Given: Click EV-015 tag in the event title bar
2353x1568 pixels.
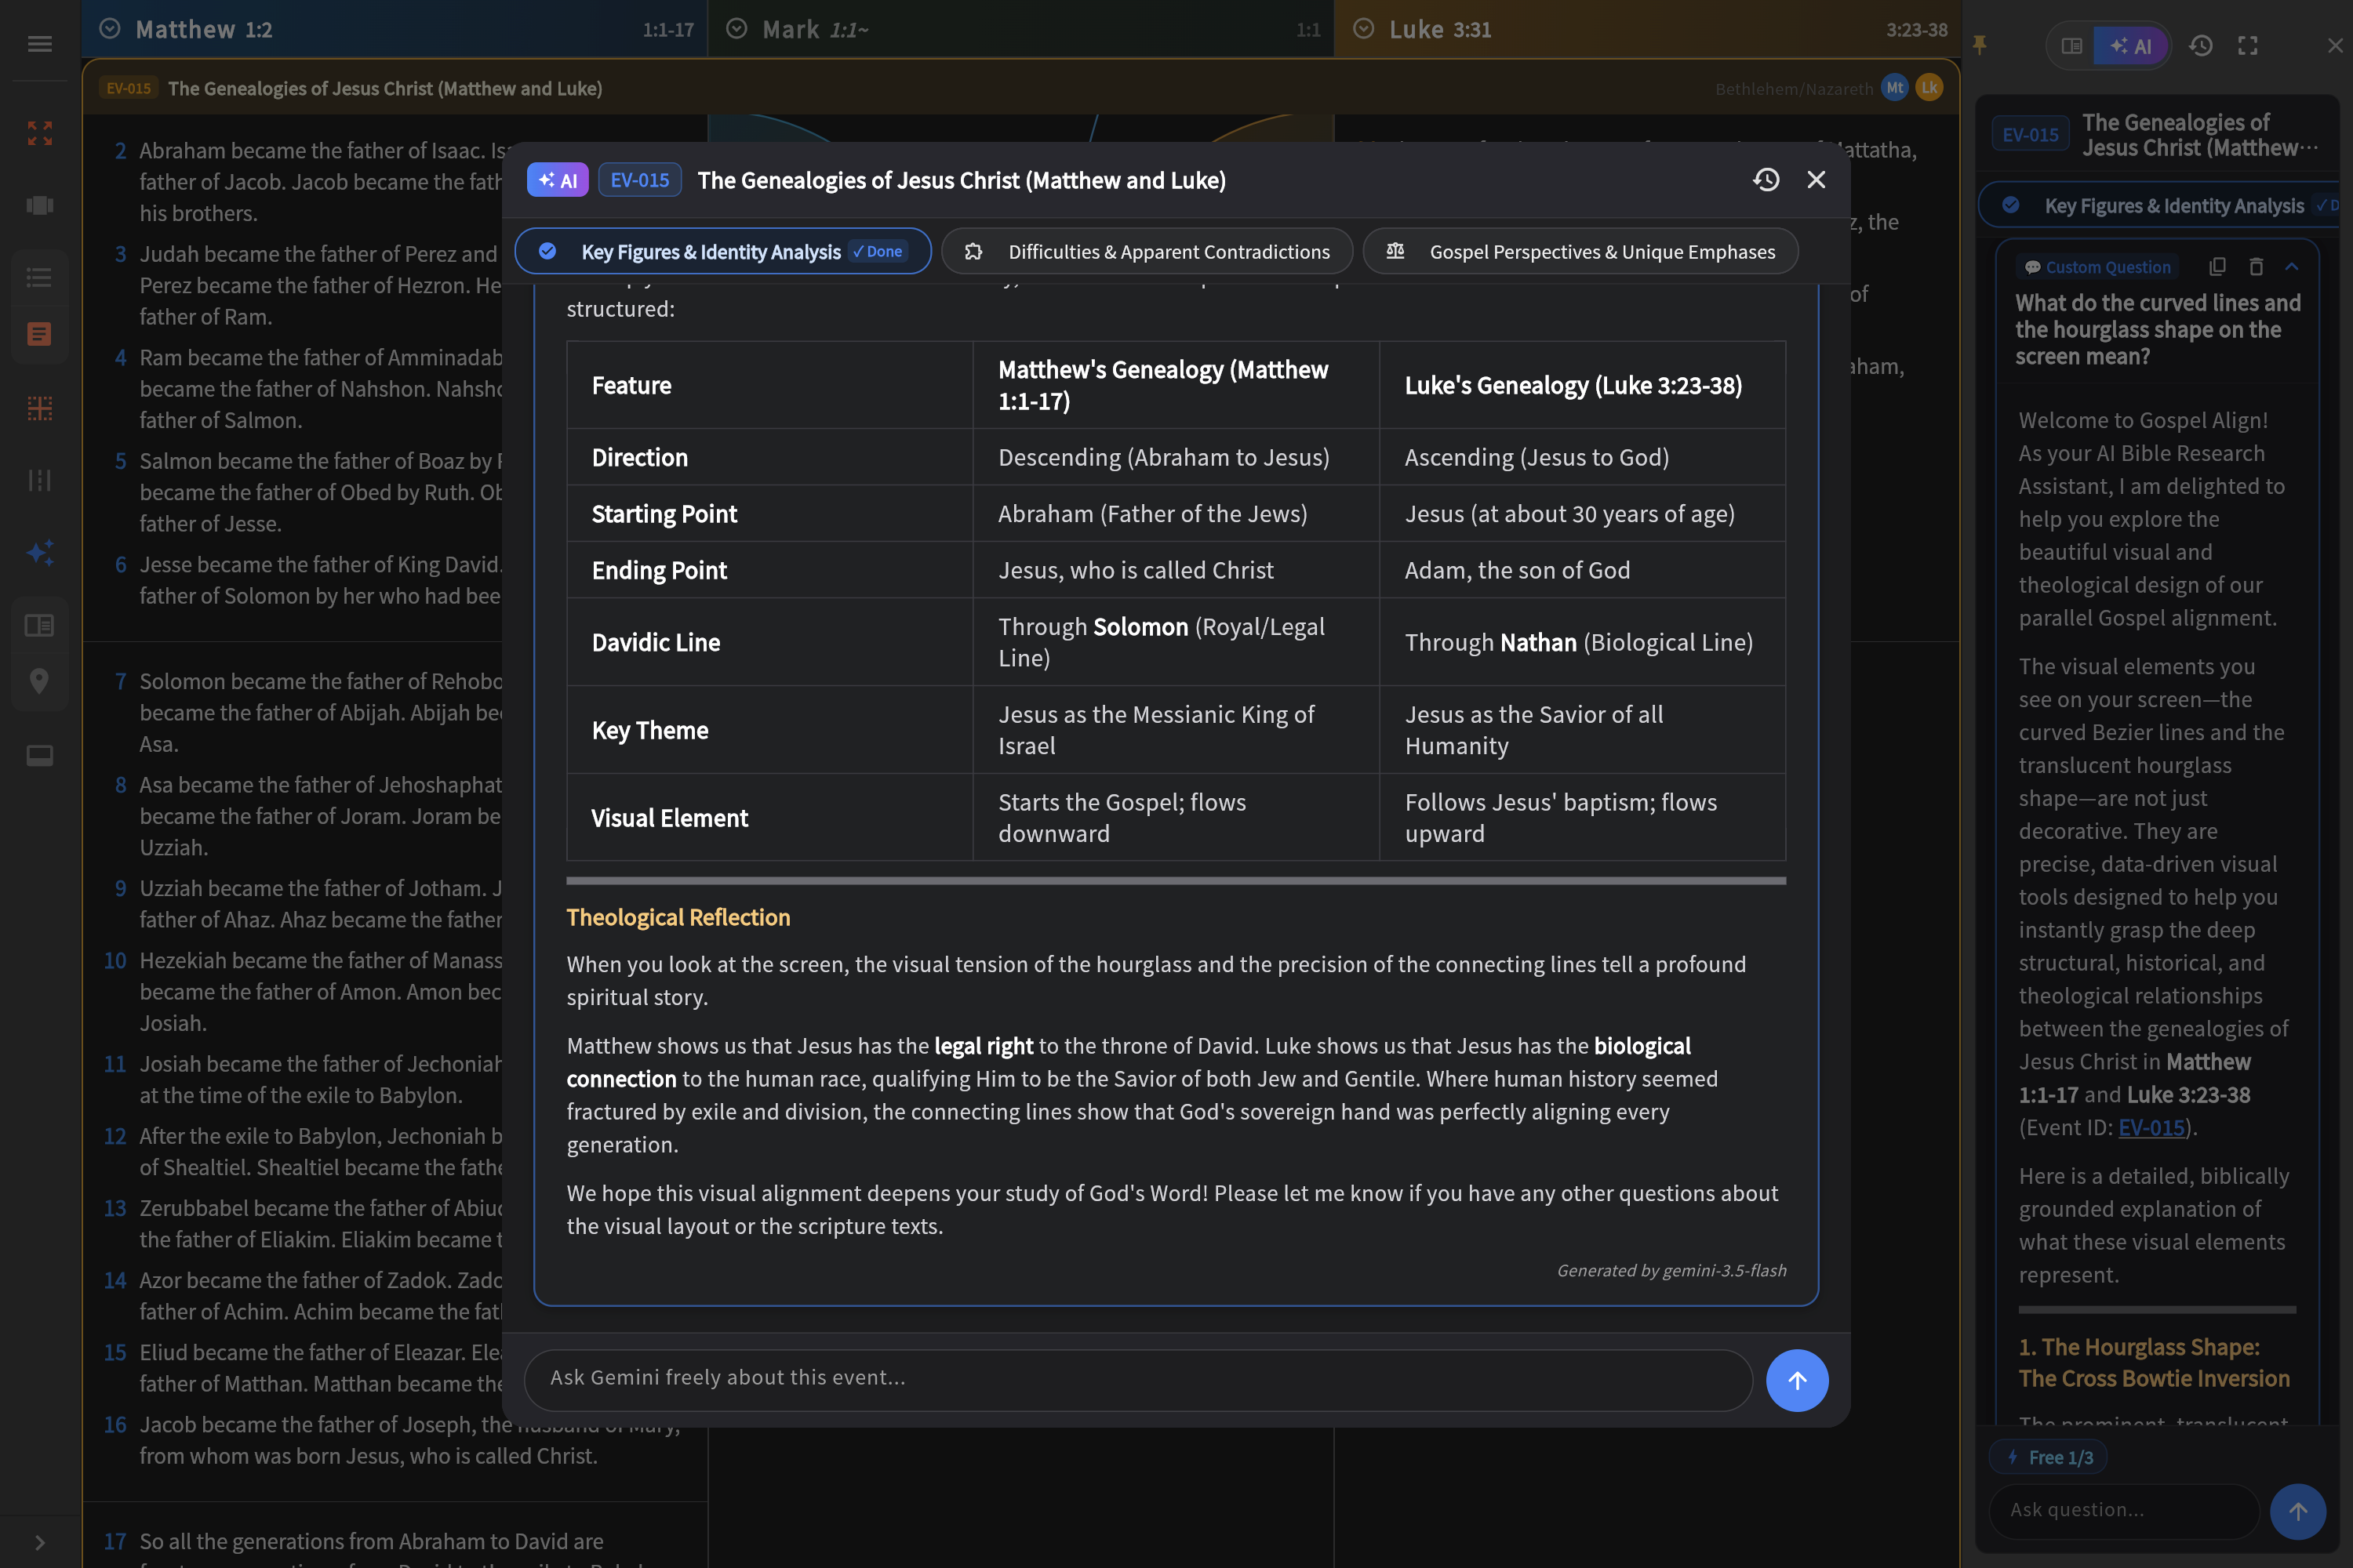Looking at the screenshot, I should click(x=128, y=88).
